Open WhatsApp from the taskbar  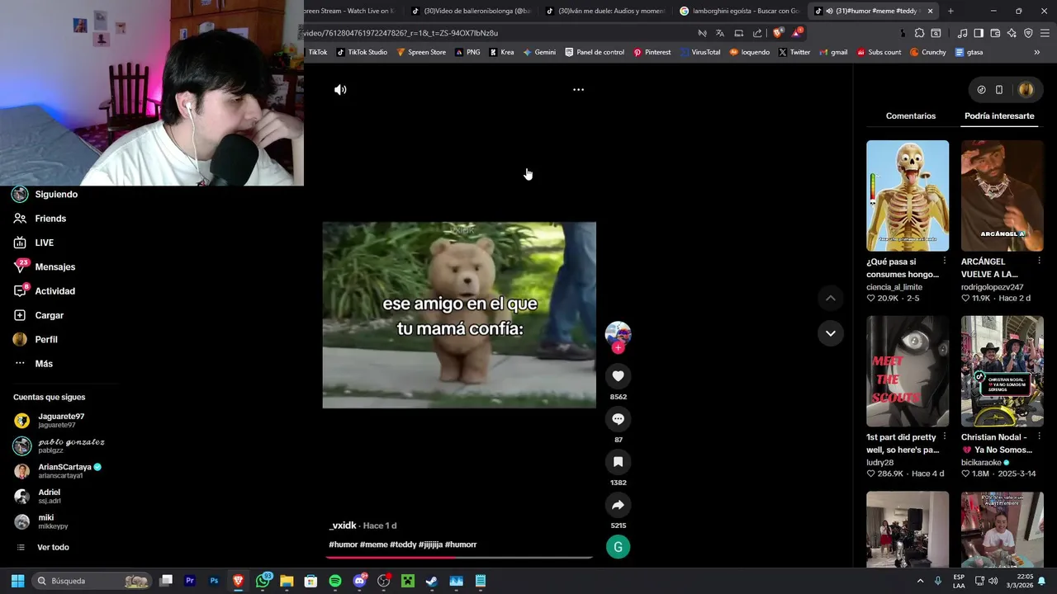pos(263,581)
